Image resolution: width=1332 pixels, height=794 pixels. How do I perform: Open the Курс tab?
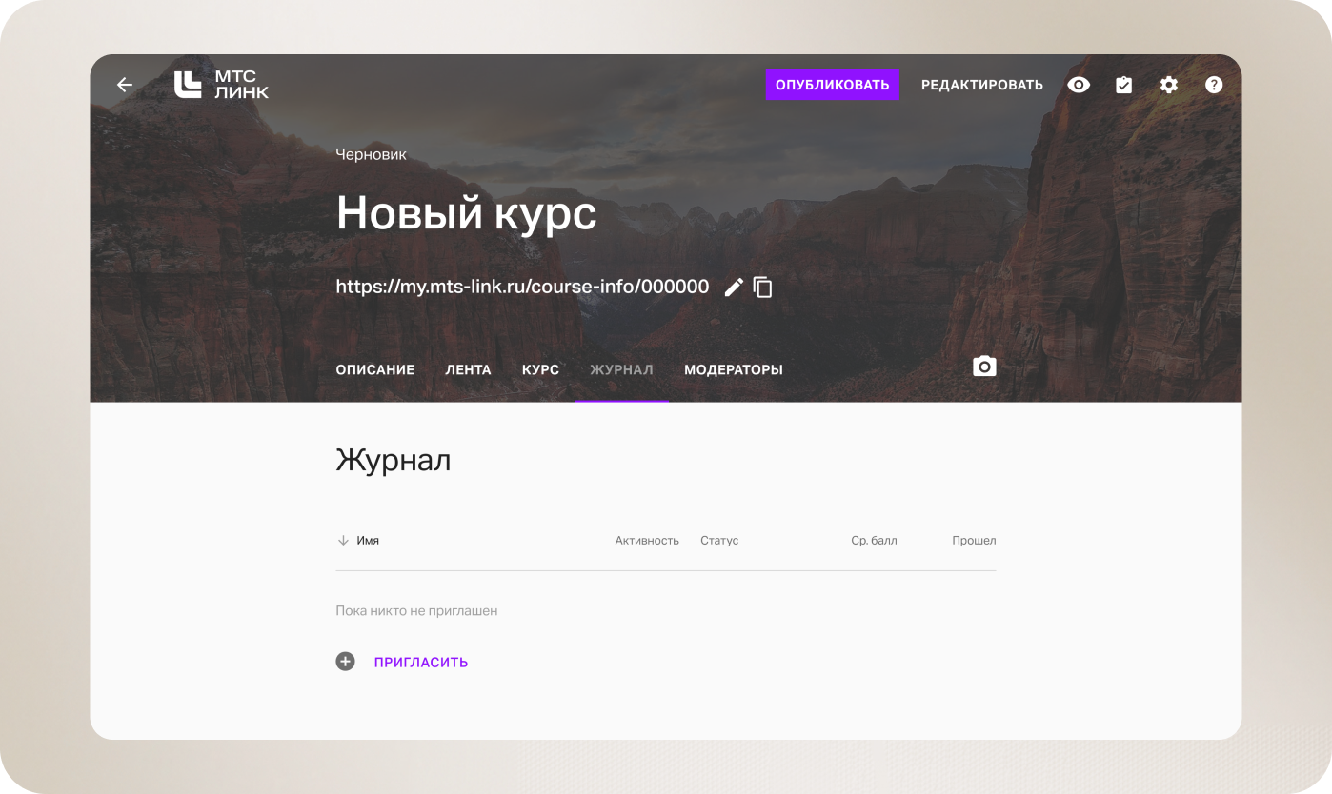(540, 370)
